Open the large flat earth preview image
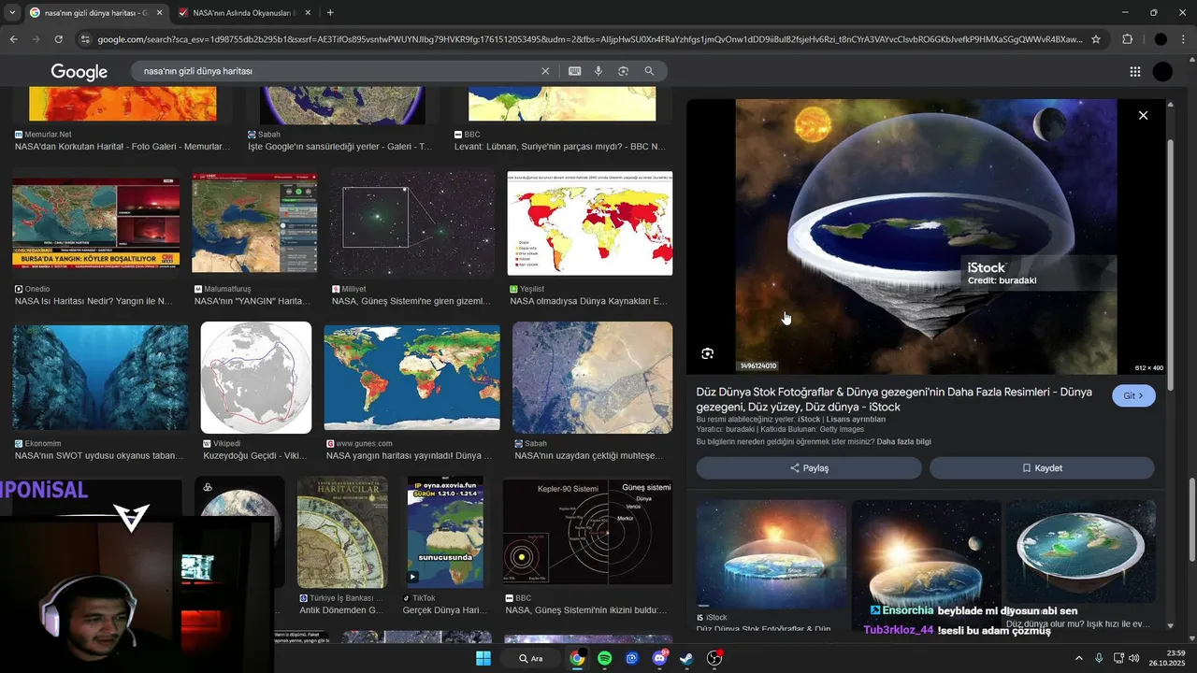This screenshot has width=1197, height=673. [x=926, y=236]
